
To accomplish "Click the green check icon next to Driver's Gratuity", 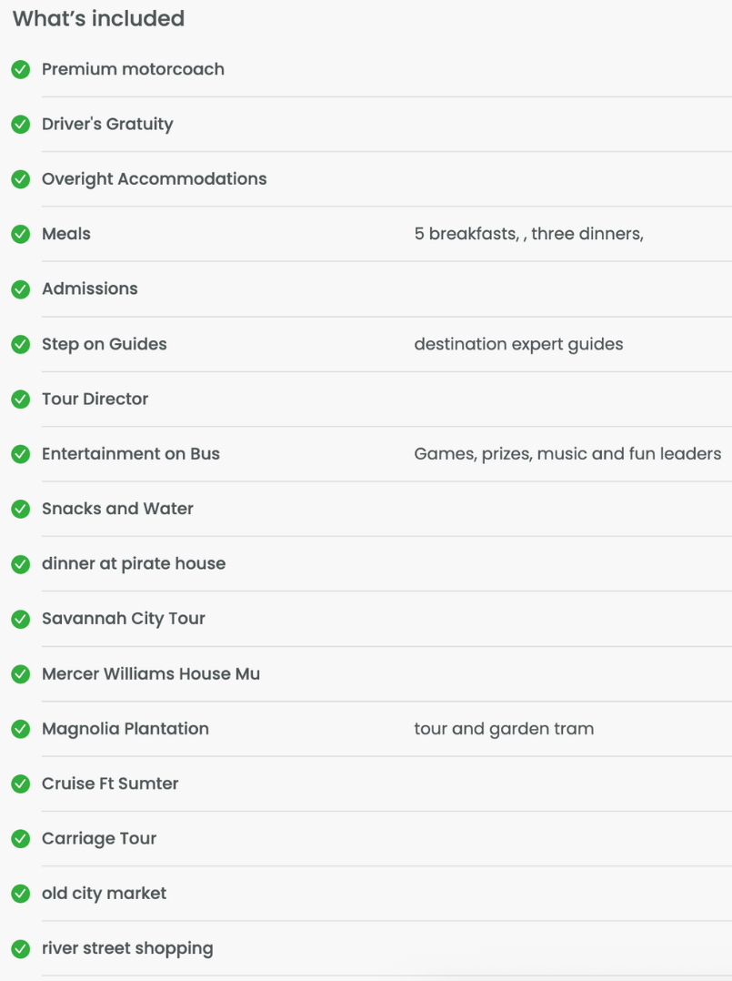I will coord(21,125).
